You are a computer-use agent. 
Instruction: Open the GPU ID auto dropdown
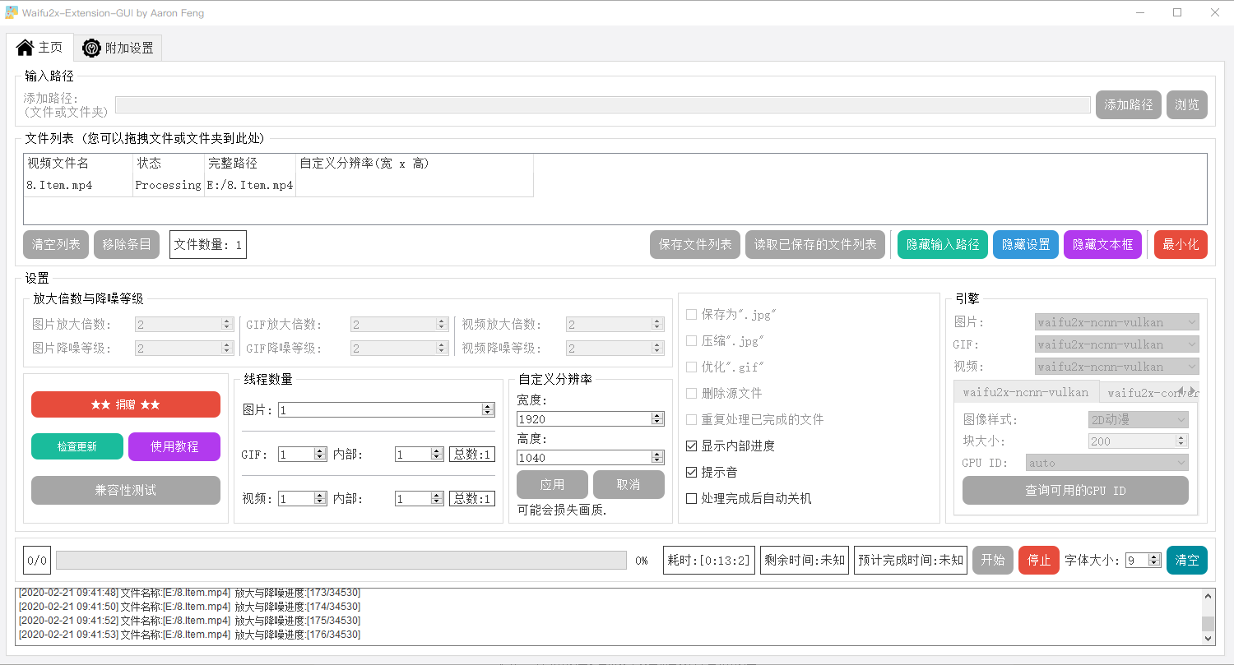point(1106,463)
